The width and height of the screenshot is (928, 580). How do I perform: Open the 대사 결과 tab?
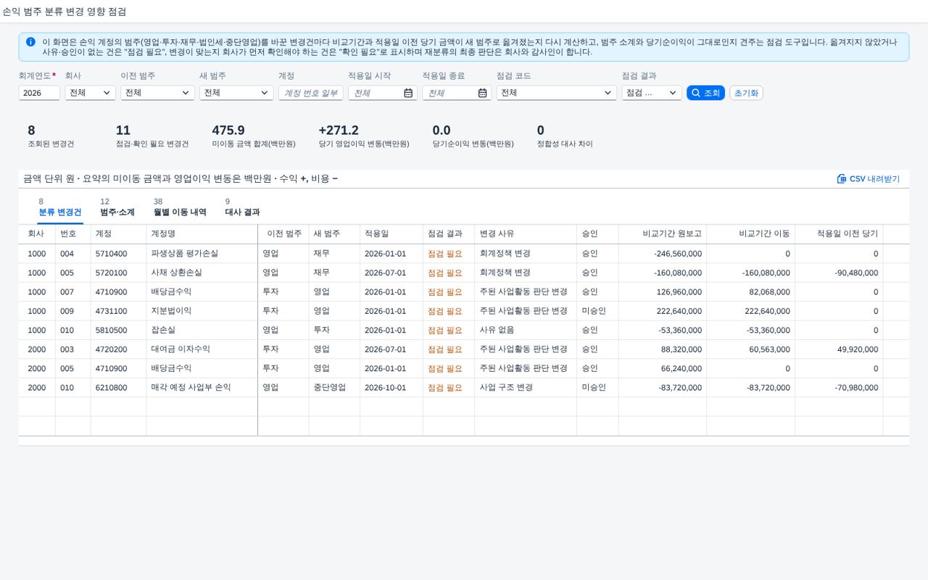[242, 207]
